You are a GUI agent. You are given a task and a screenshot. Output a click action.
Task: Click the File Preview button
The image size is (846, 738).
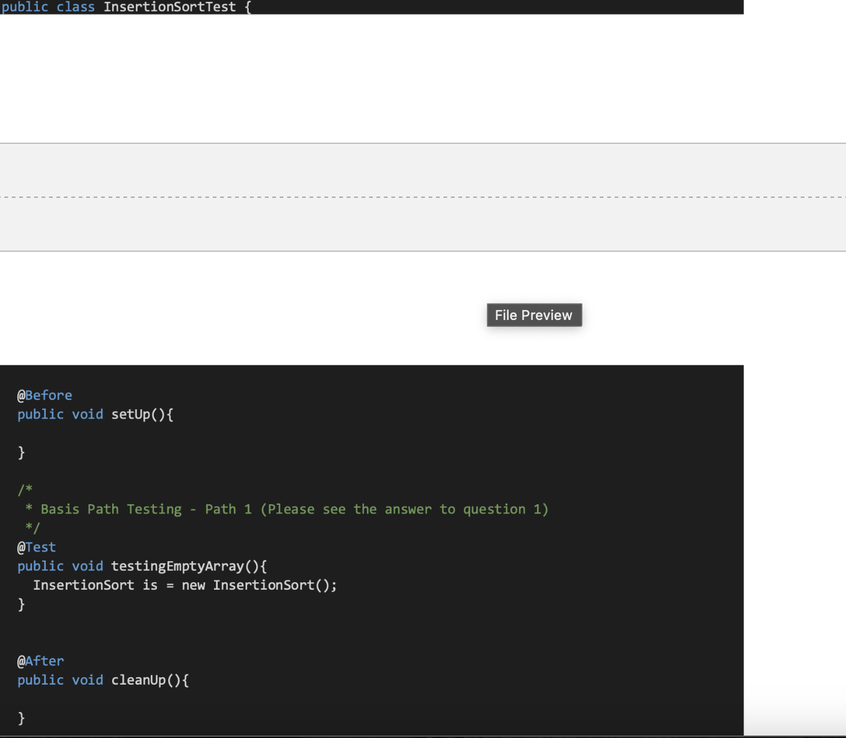click(534, 315)
